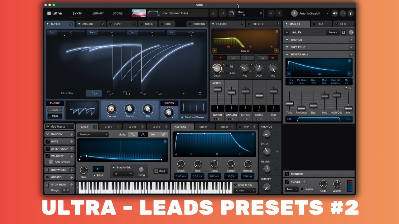Set LFO mode to sine wave icon
The width and height of the screenshot is (399, 224).
pos(132,135)
